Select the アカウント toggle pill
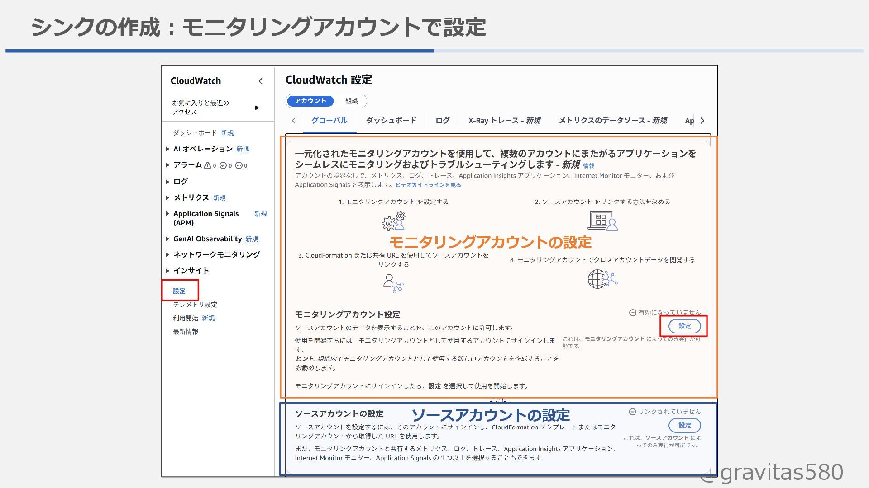Image resolution: width=869 pixels, height=488 pixels. 310,101
